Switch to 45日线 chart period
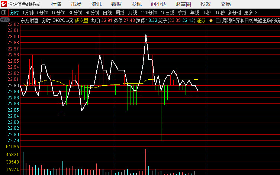The width and height of the screenshot is (280, 175). pyautogui.click(x=167, y=13)
